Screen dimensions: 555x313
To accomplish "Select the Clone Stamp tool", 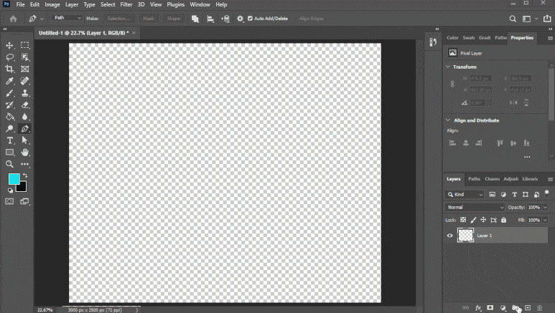I will [25, 93].
